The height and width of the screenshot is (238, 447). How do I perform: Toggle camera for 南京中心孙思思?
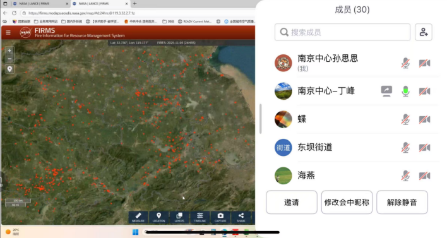424,63
